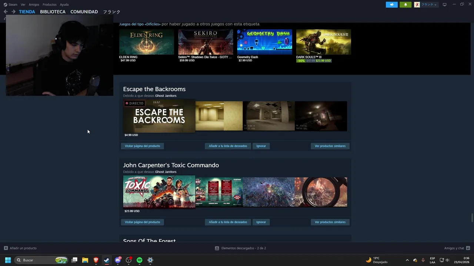Click the microphone tray icon

pos(423,260)
